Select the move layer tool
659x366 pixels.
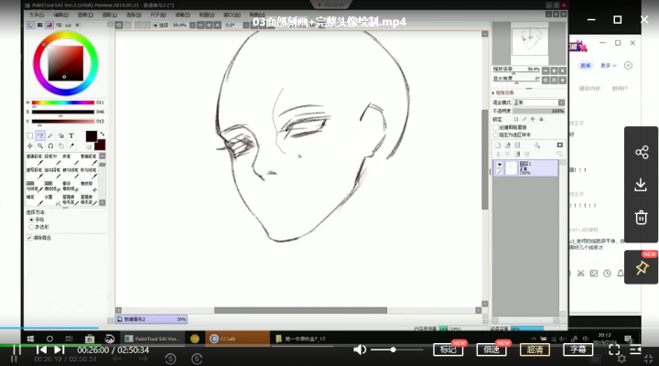coord(30,145)
